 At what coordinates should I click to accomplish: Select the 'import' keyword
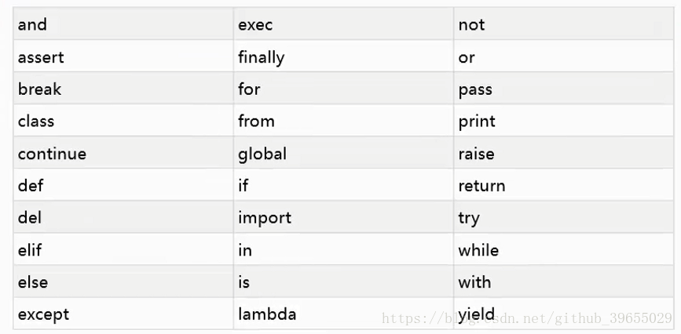(x=265, y=218)
